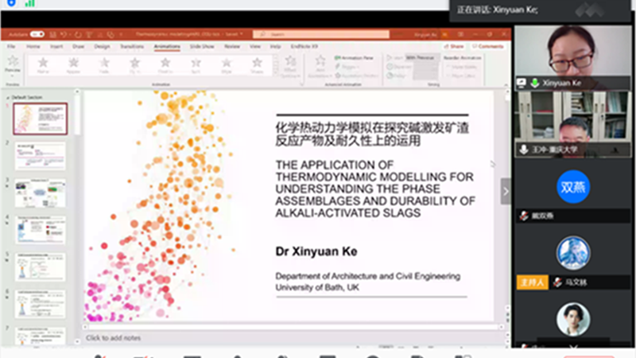Click the orange 主持人 host badge
Screen dimensions: 636x358
[532, 282]
